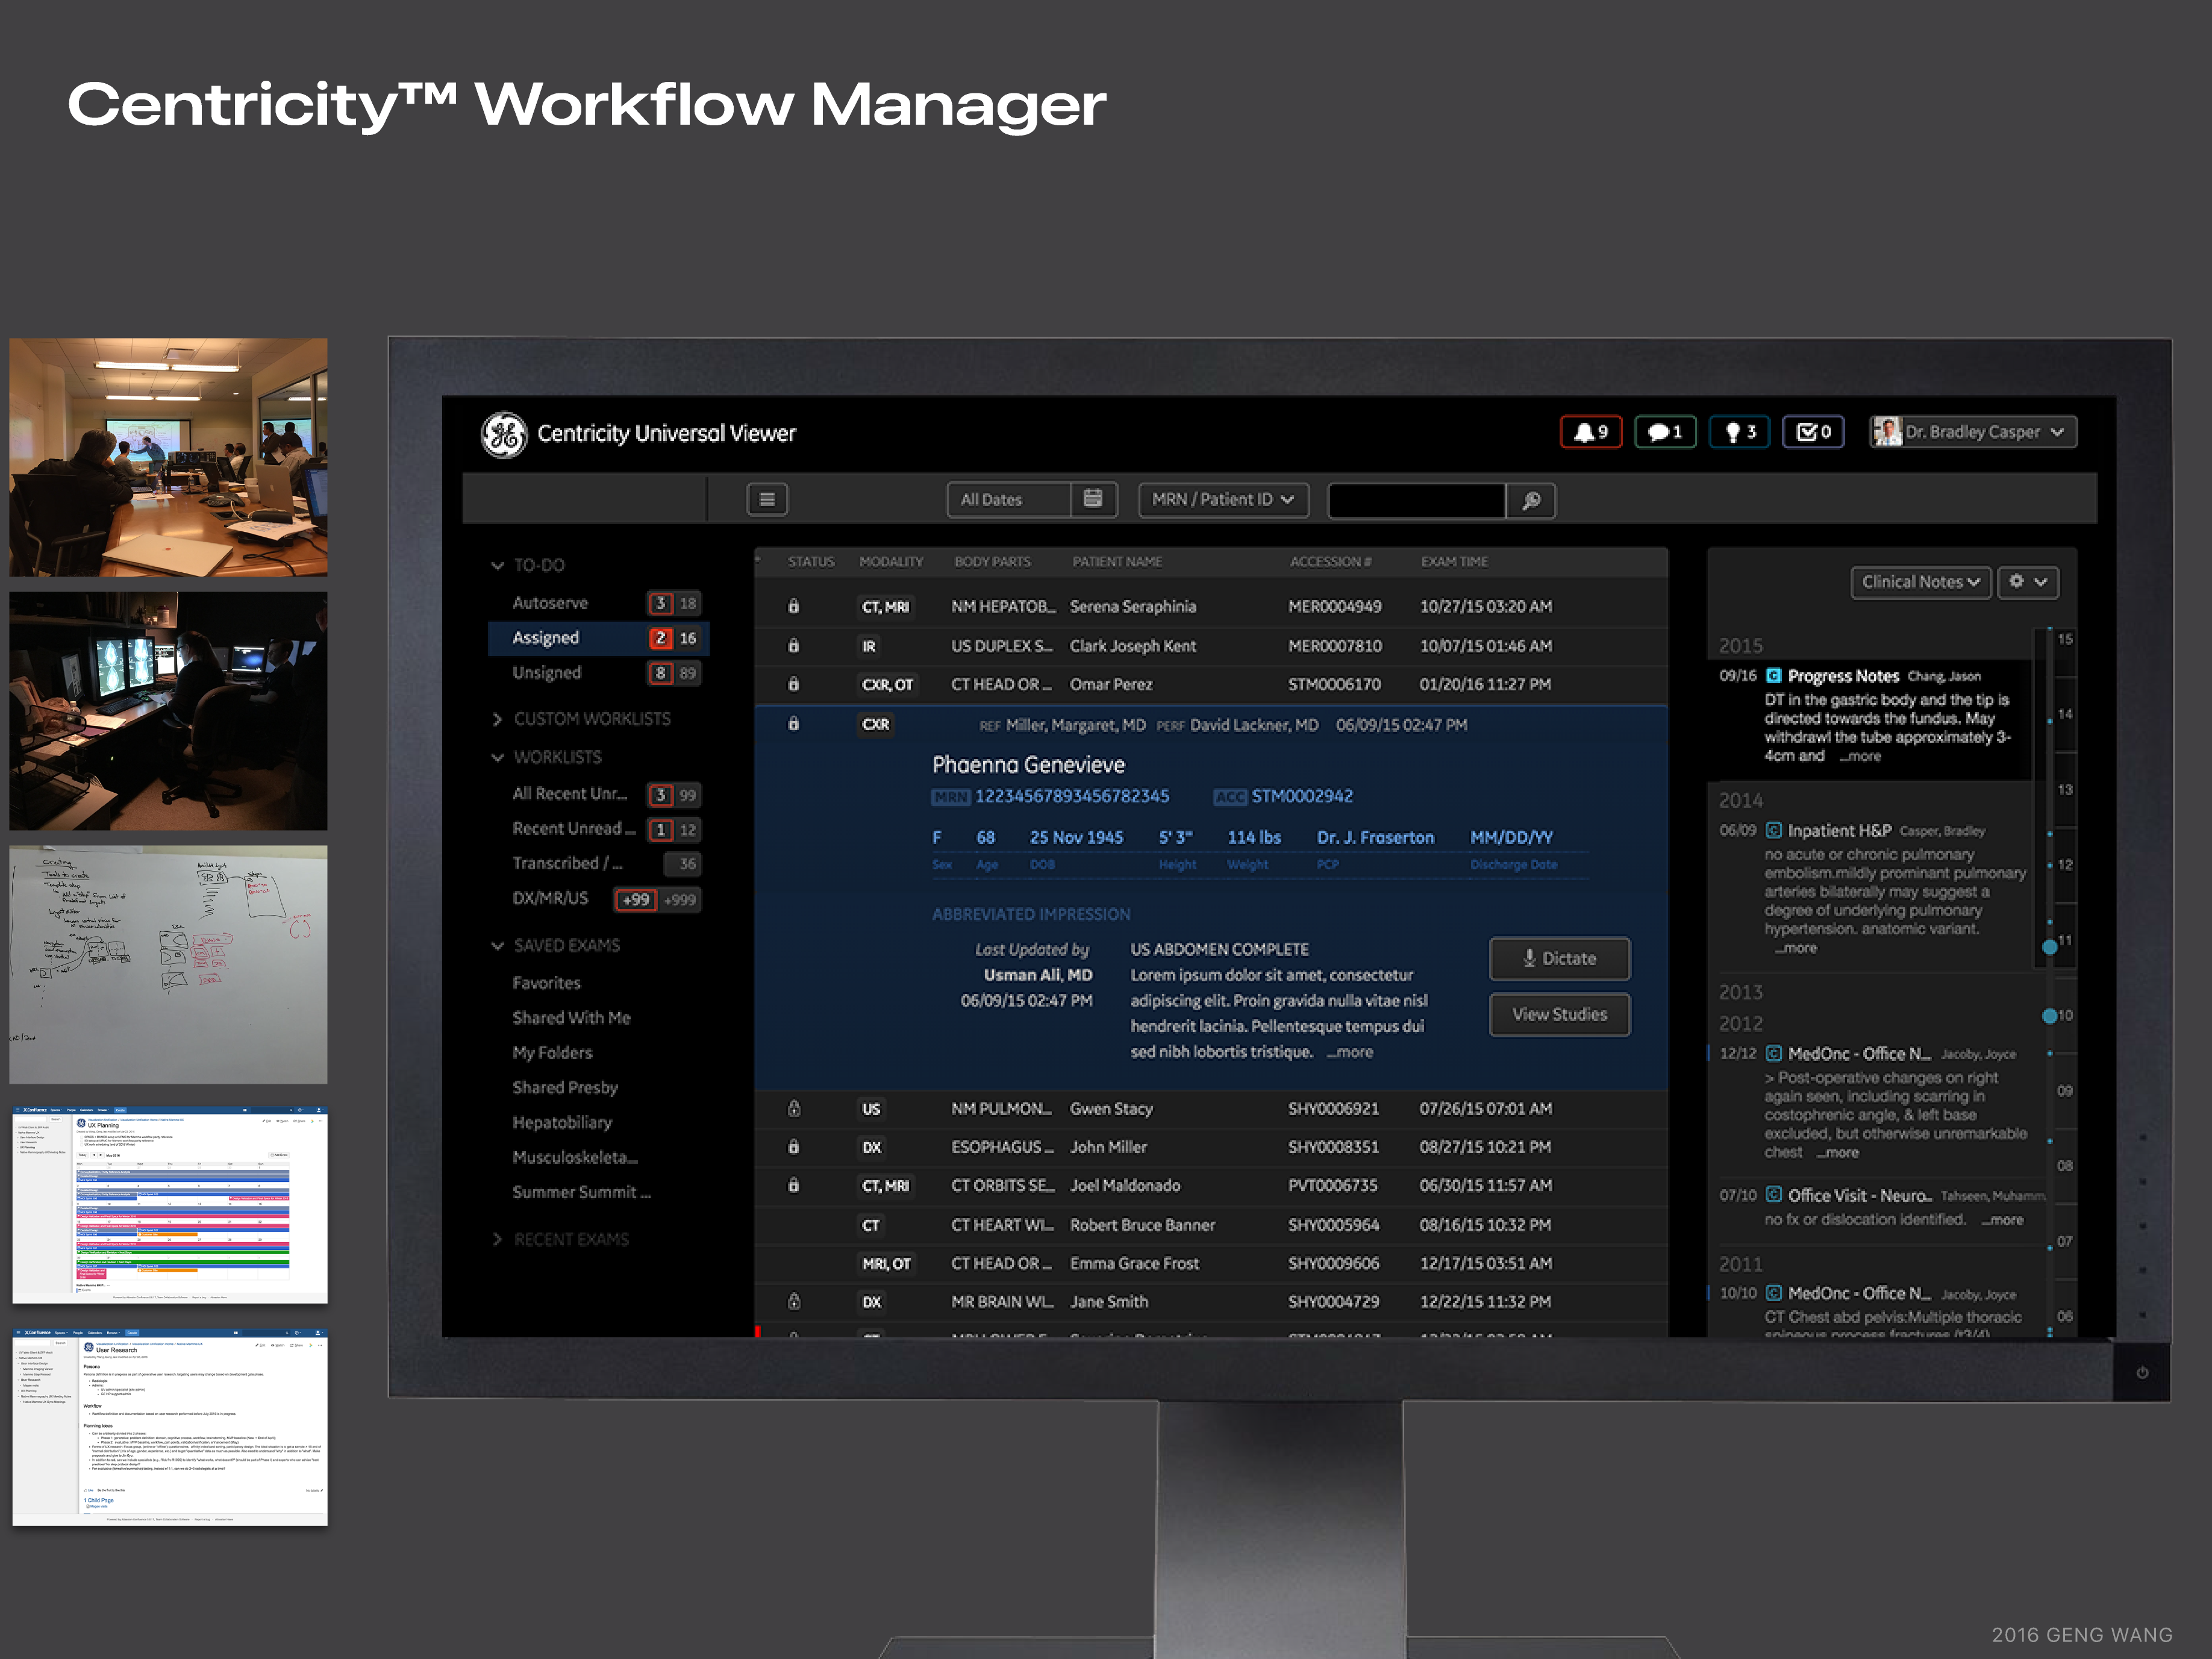Open the whiteboard sketch thumbnail
Image resolution: width=2212 pixels, height=1659 pixels.
pyautogui.click(x=168, y=965)
